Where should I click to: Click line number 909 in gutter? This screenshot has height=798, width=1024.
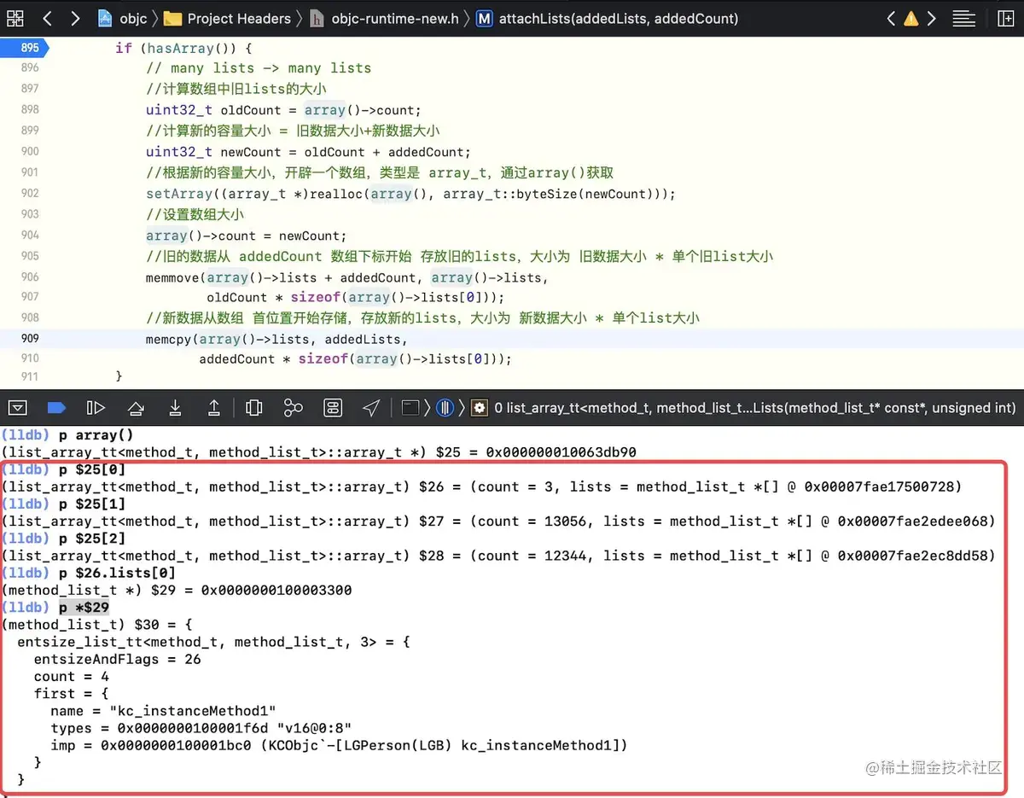click(30, 339)
